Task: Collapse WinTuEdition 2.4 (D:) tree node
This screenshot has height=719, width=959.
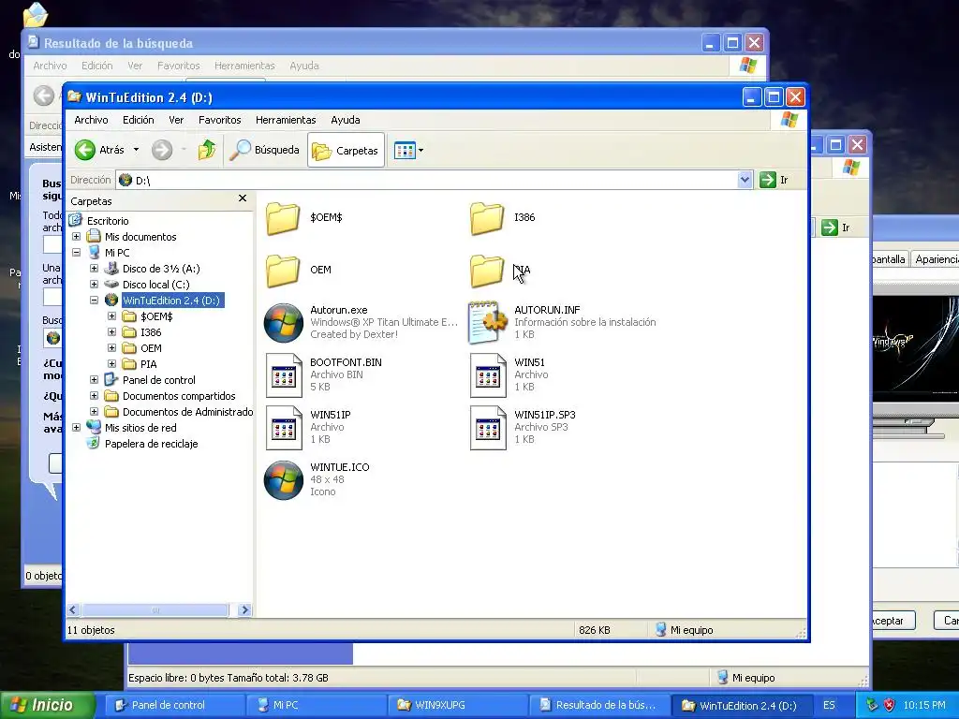Action: (95, 301)
